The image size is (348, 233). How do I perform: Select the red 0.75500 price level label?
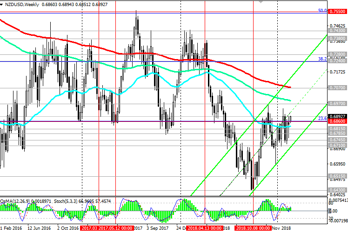(337, 12)
